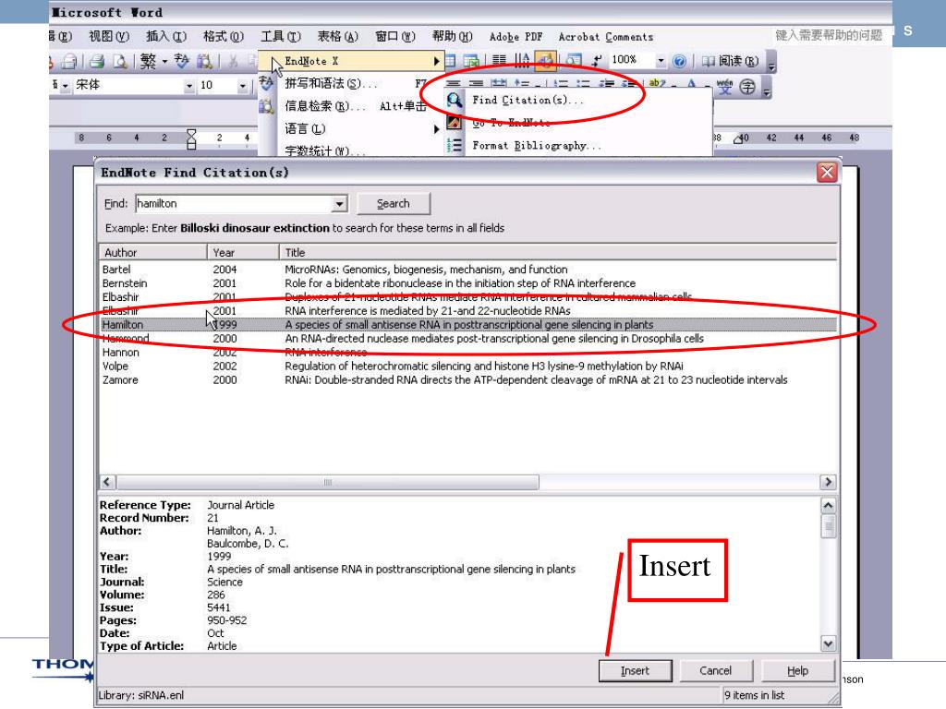Select EndNote X menu entry
Image resolution: width=946 pixels, height=709 pixels.
coord(350,61)
